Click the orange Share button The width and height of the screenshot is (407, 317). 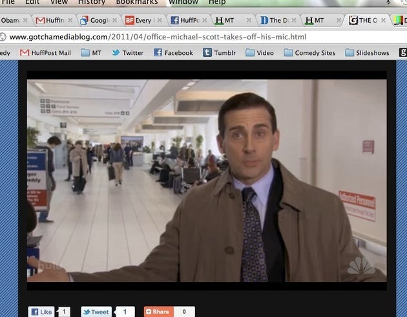click(158, 312)
